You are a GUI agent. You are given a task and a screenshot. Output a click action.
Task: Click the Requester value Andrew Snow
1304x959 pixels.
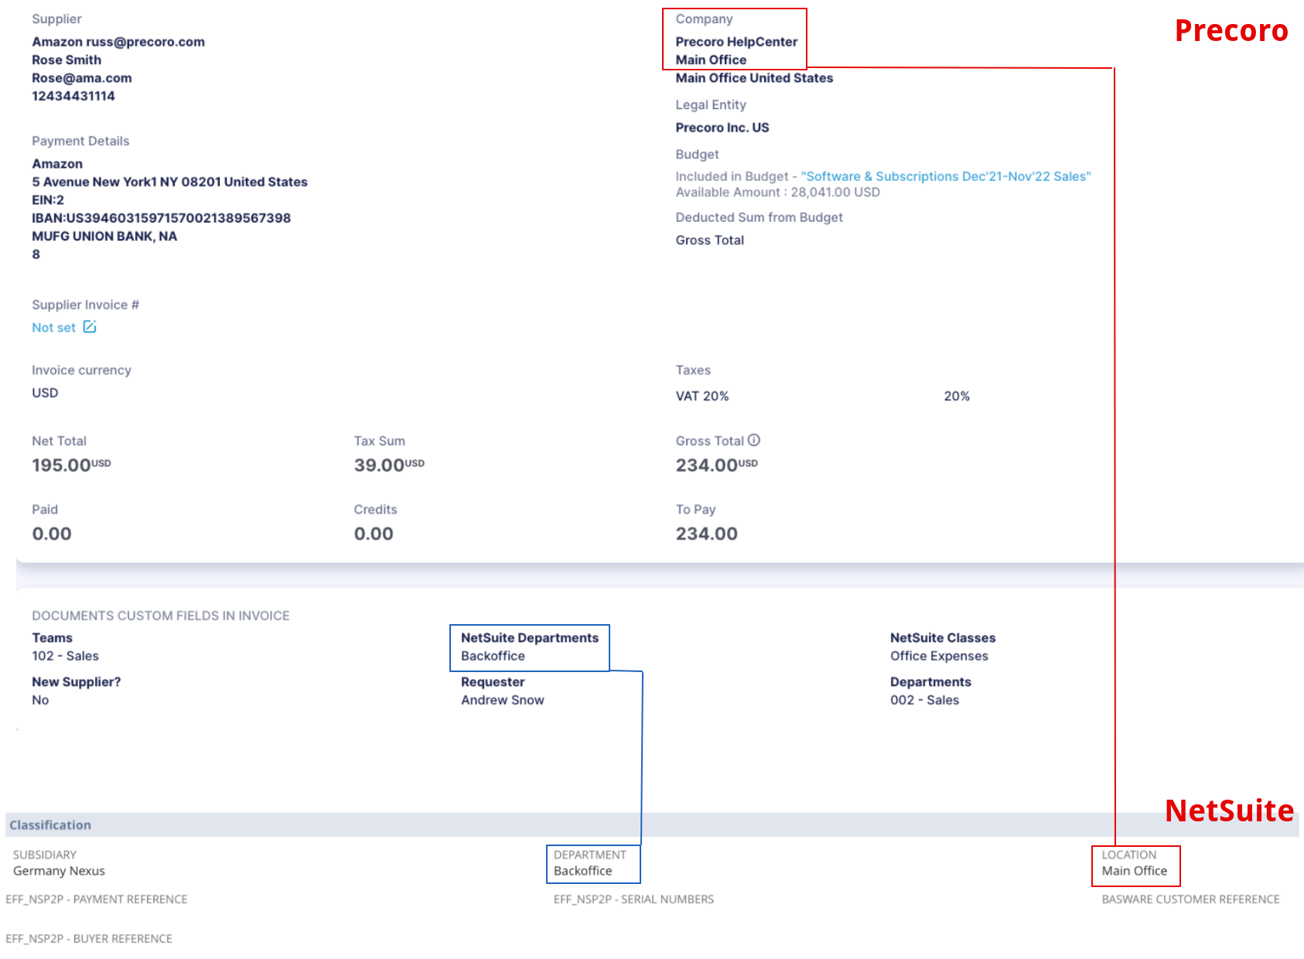pos(503,700)
